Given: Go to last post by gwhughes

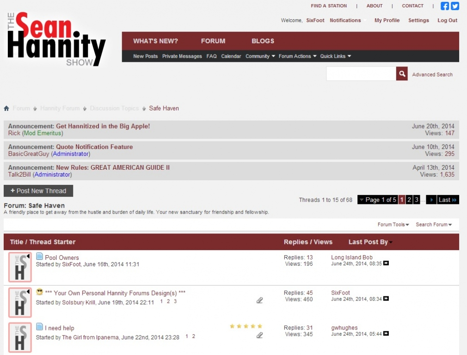Looking at the screenshot, I should click(x=386, y=333).
